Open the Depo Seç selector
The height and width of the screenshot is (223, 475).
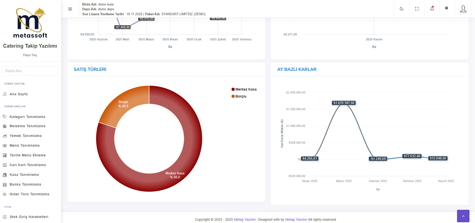pos(30,55)
